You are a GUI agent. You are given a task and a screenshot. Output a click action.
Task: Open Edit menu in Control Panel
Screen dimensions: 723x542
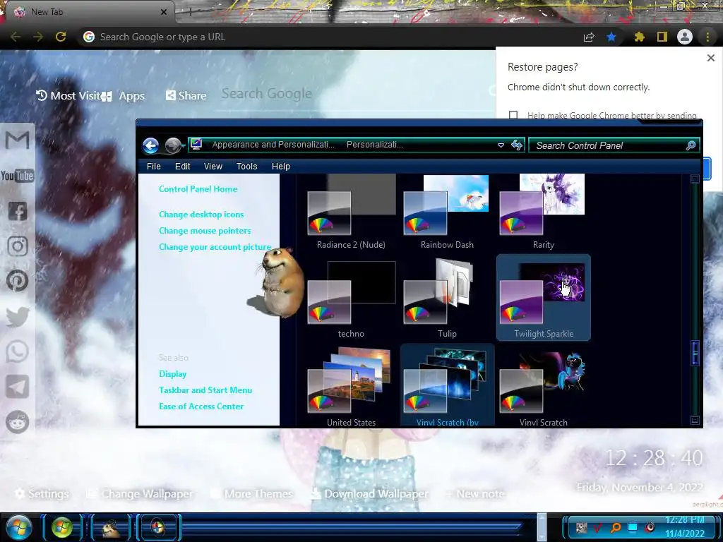[183, 167]
